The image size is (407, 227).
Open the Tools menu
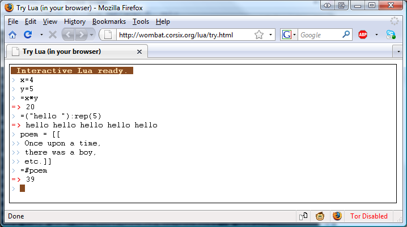pos(141,22)
